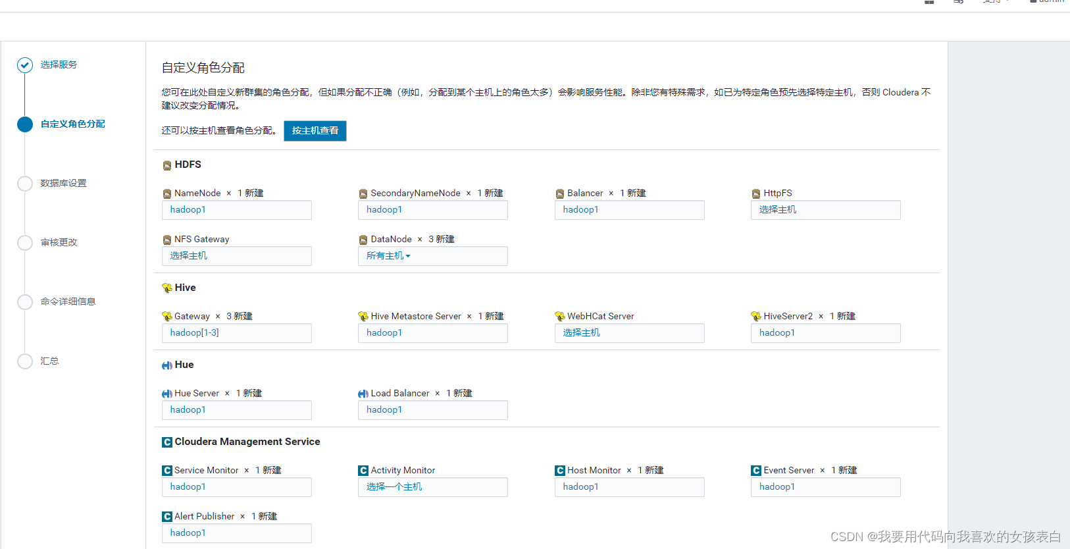Viewport: 1070px width, 549px height.
Task: Click the Load Balancer role label
Action: pyautogui.click(x=400, y=394)
